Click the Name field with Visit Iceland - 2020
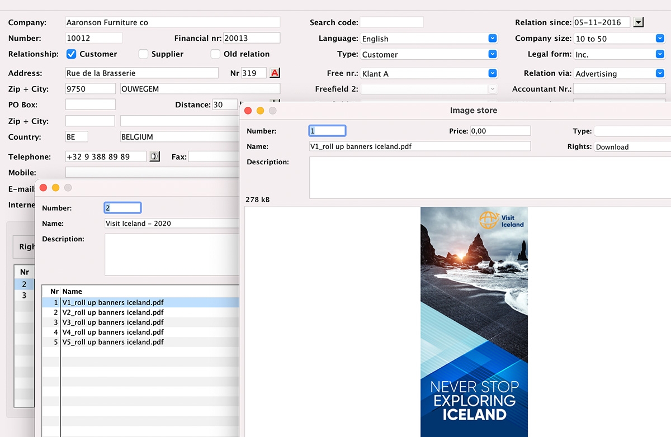Screen dimensions: 671x437 [x=172, y=224]
